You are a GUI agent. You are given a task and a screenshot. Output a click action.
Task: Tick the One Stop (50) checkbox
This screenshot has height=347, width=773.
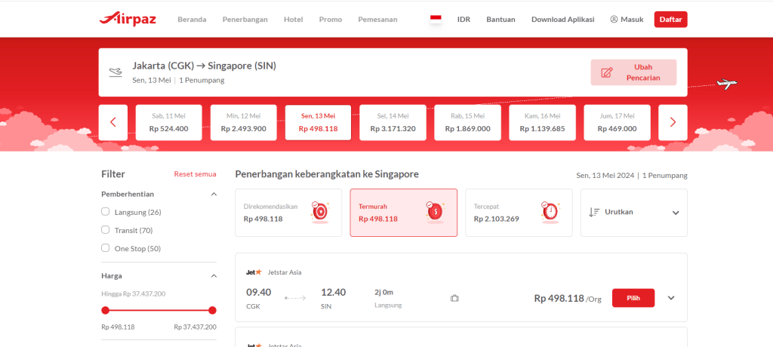pyautogui.click(x=106, y=248)
